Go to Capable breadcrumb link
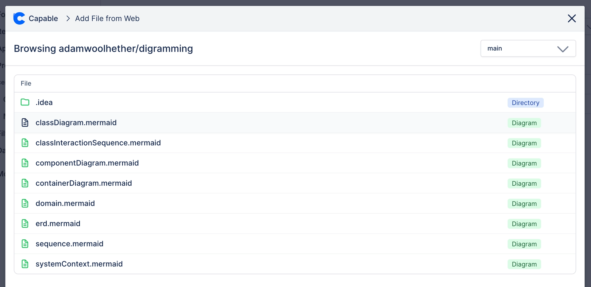 [43, 18]
